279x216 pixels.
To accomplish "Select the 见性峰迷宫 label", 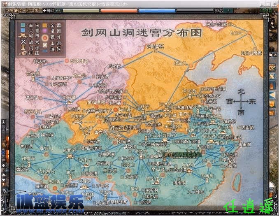I will coord(62,78).
